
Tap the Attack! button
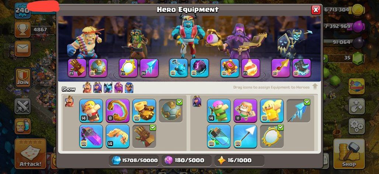31,154
